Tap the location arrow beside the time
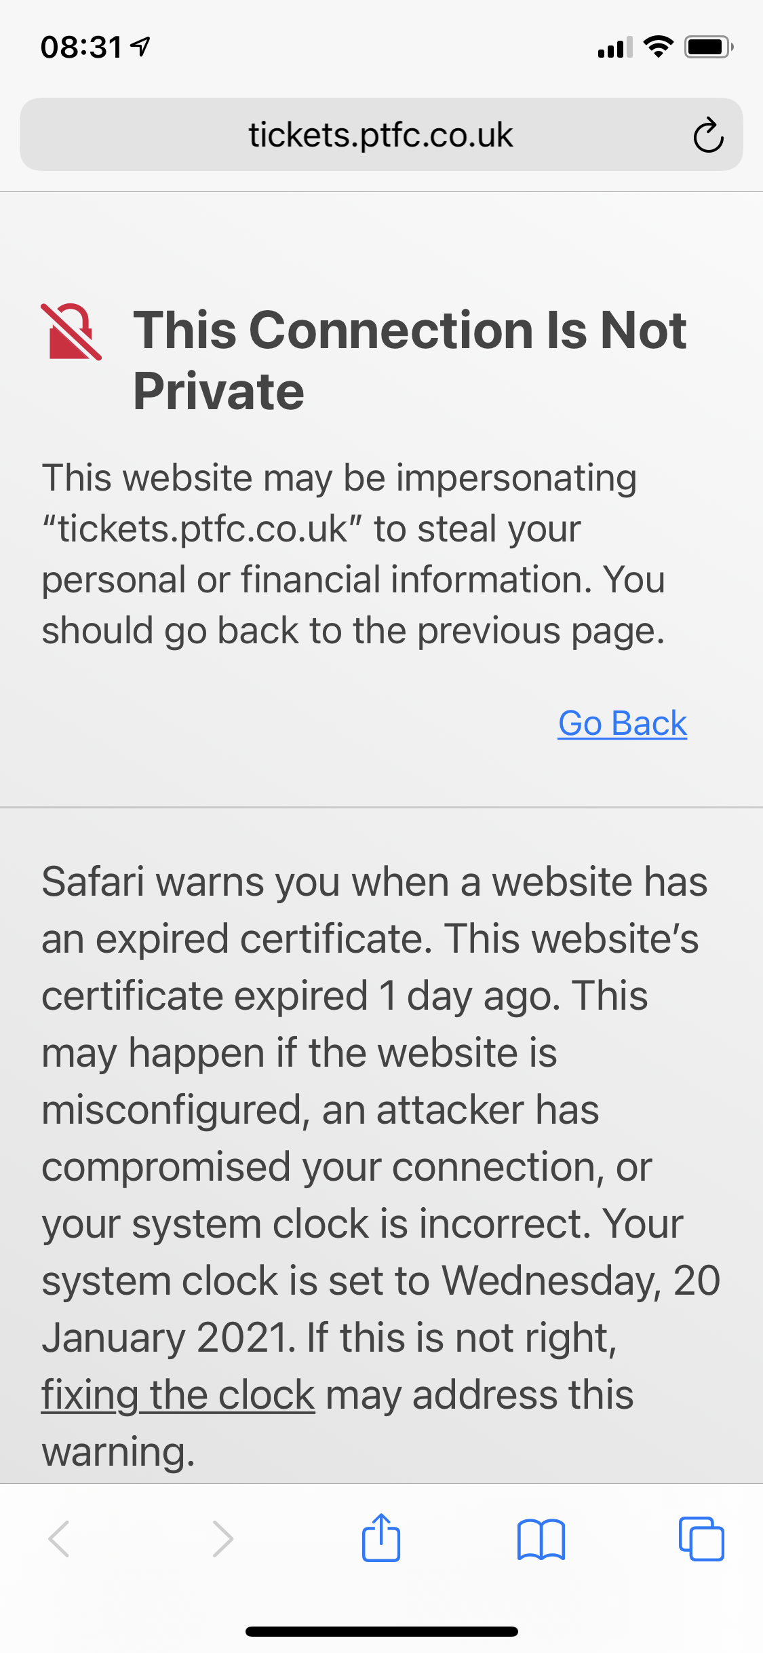 click(x=140, y=47)
